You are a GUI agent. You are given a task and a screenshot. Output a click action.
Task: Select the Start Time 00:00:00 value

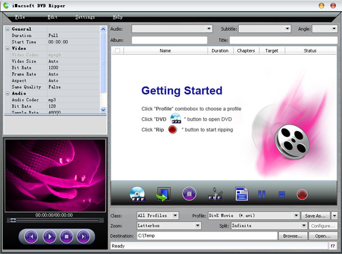point(74,42)
